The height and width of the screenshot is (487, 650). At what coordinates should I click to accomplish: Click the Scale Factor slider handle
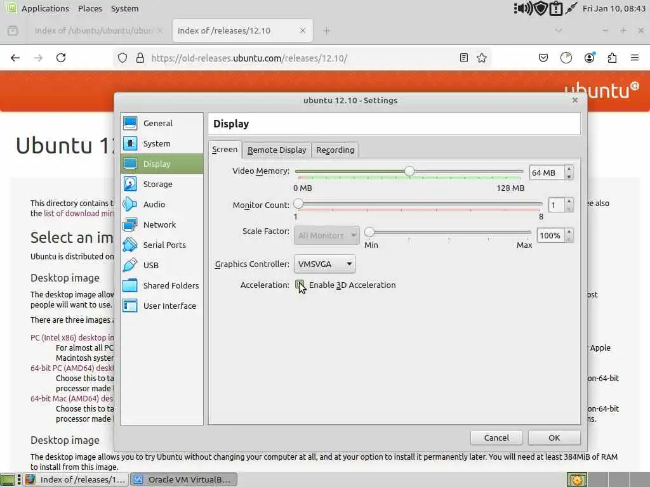point(369,232)
